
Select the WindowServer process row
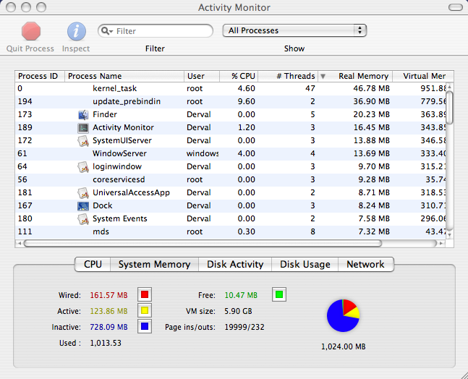point(231,153)
